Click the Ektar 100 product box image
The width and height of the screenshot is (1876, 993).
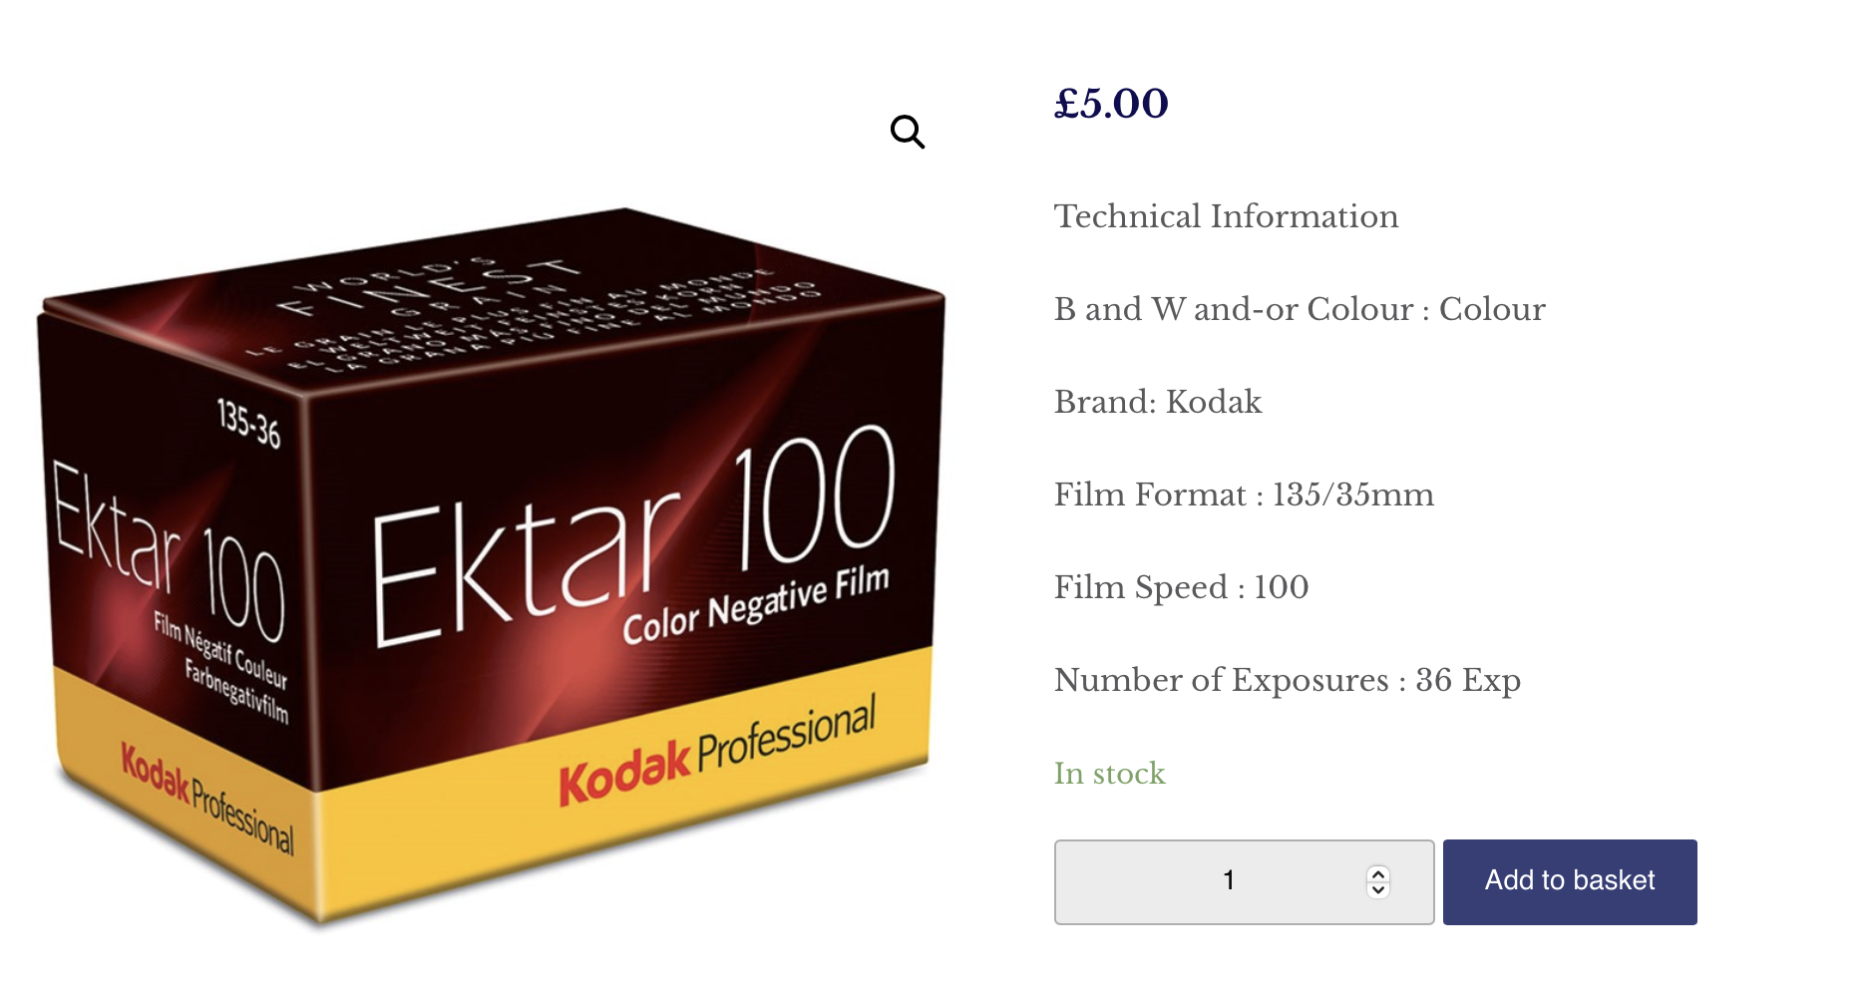click(x=491, y=566)
